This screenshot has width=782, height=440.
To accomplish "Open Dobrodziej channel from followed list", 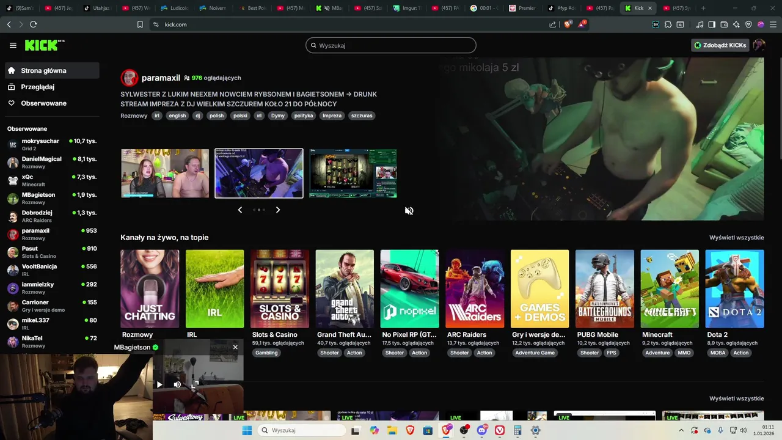I will coord(51,216).
